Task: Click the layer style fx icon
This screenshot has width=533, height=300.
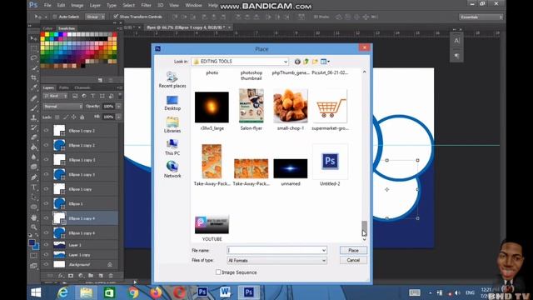Action: 61,276
